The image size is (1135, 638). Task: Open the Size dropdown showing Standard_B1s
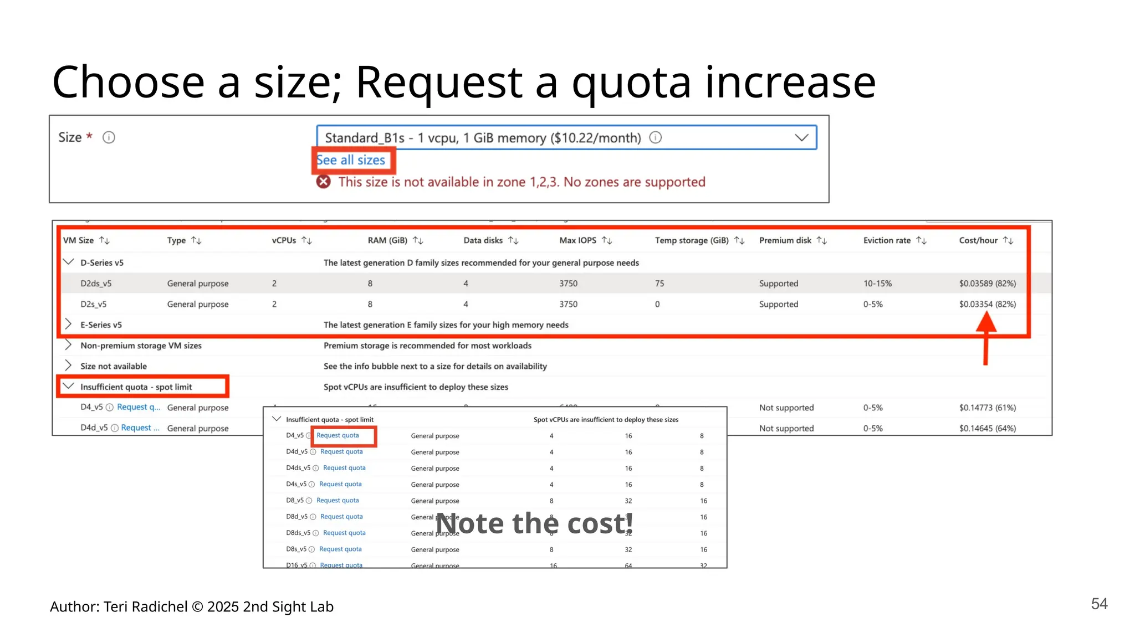[x=566, y=137]
